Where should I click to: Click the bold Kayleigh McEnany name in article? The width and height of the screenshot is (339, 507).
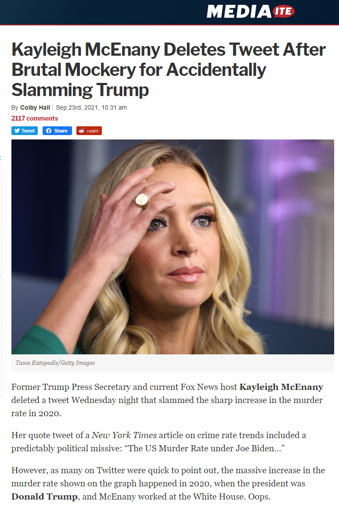click(x=281, y=387)
